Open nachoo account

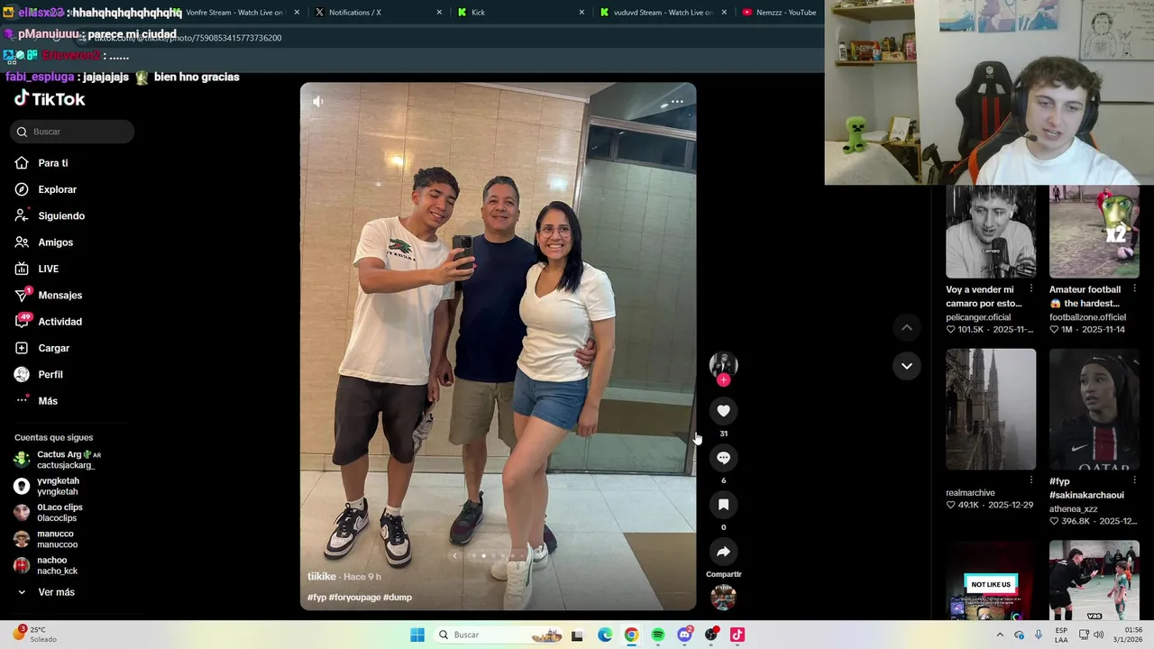pyautogui.click(x=46, y=565)
